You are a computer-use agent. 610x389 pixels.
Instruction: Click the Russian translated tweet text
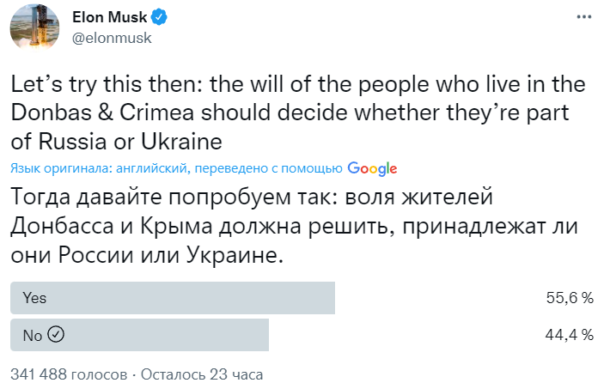click(x=292, y=227)
